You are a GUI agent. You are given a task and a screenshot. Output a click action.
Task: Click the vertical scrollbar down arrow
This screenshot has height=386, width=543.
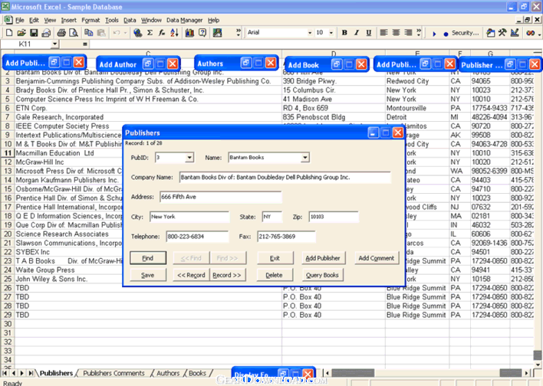(537, 365)
